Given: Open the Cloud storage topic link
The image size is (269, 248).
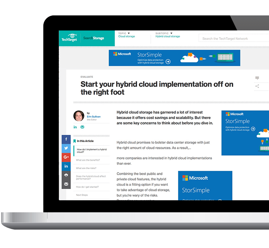Looking at the screenshot, I should pyautogui.click(x=127, y=36).
